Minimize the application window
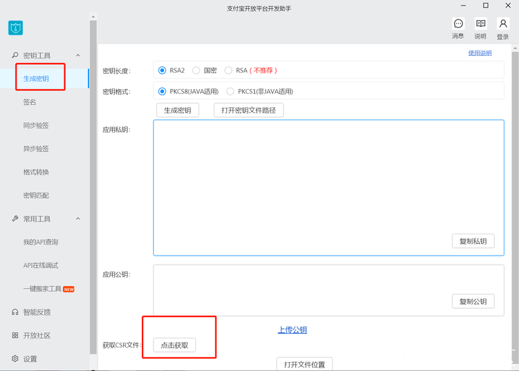This screenshot has height=371, width=519. 464,6
